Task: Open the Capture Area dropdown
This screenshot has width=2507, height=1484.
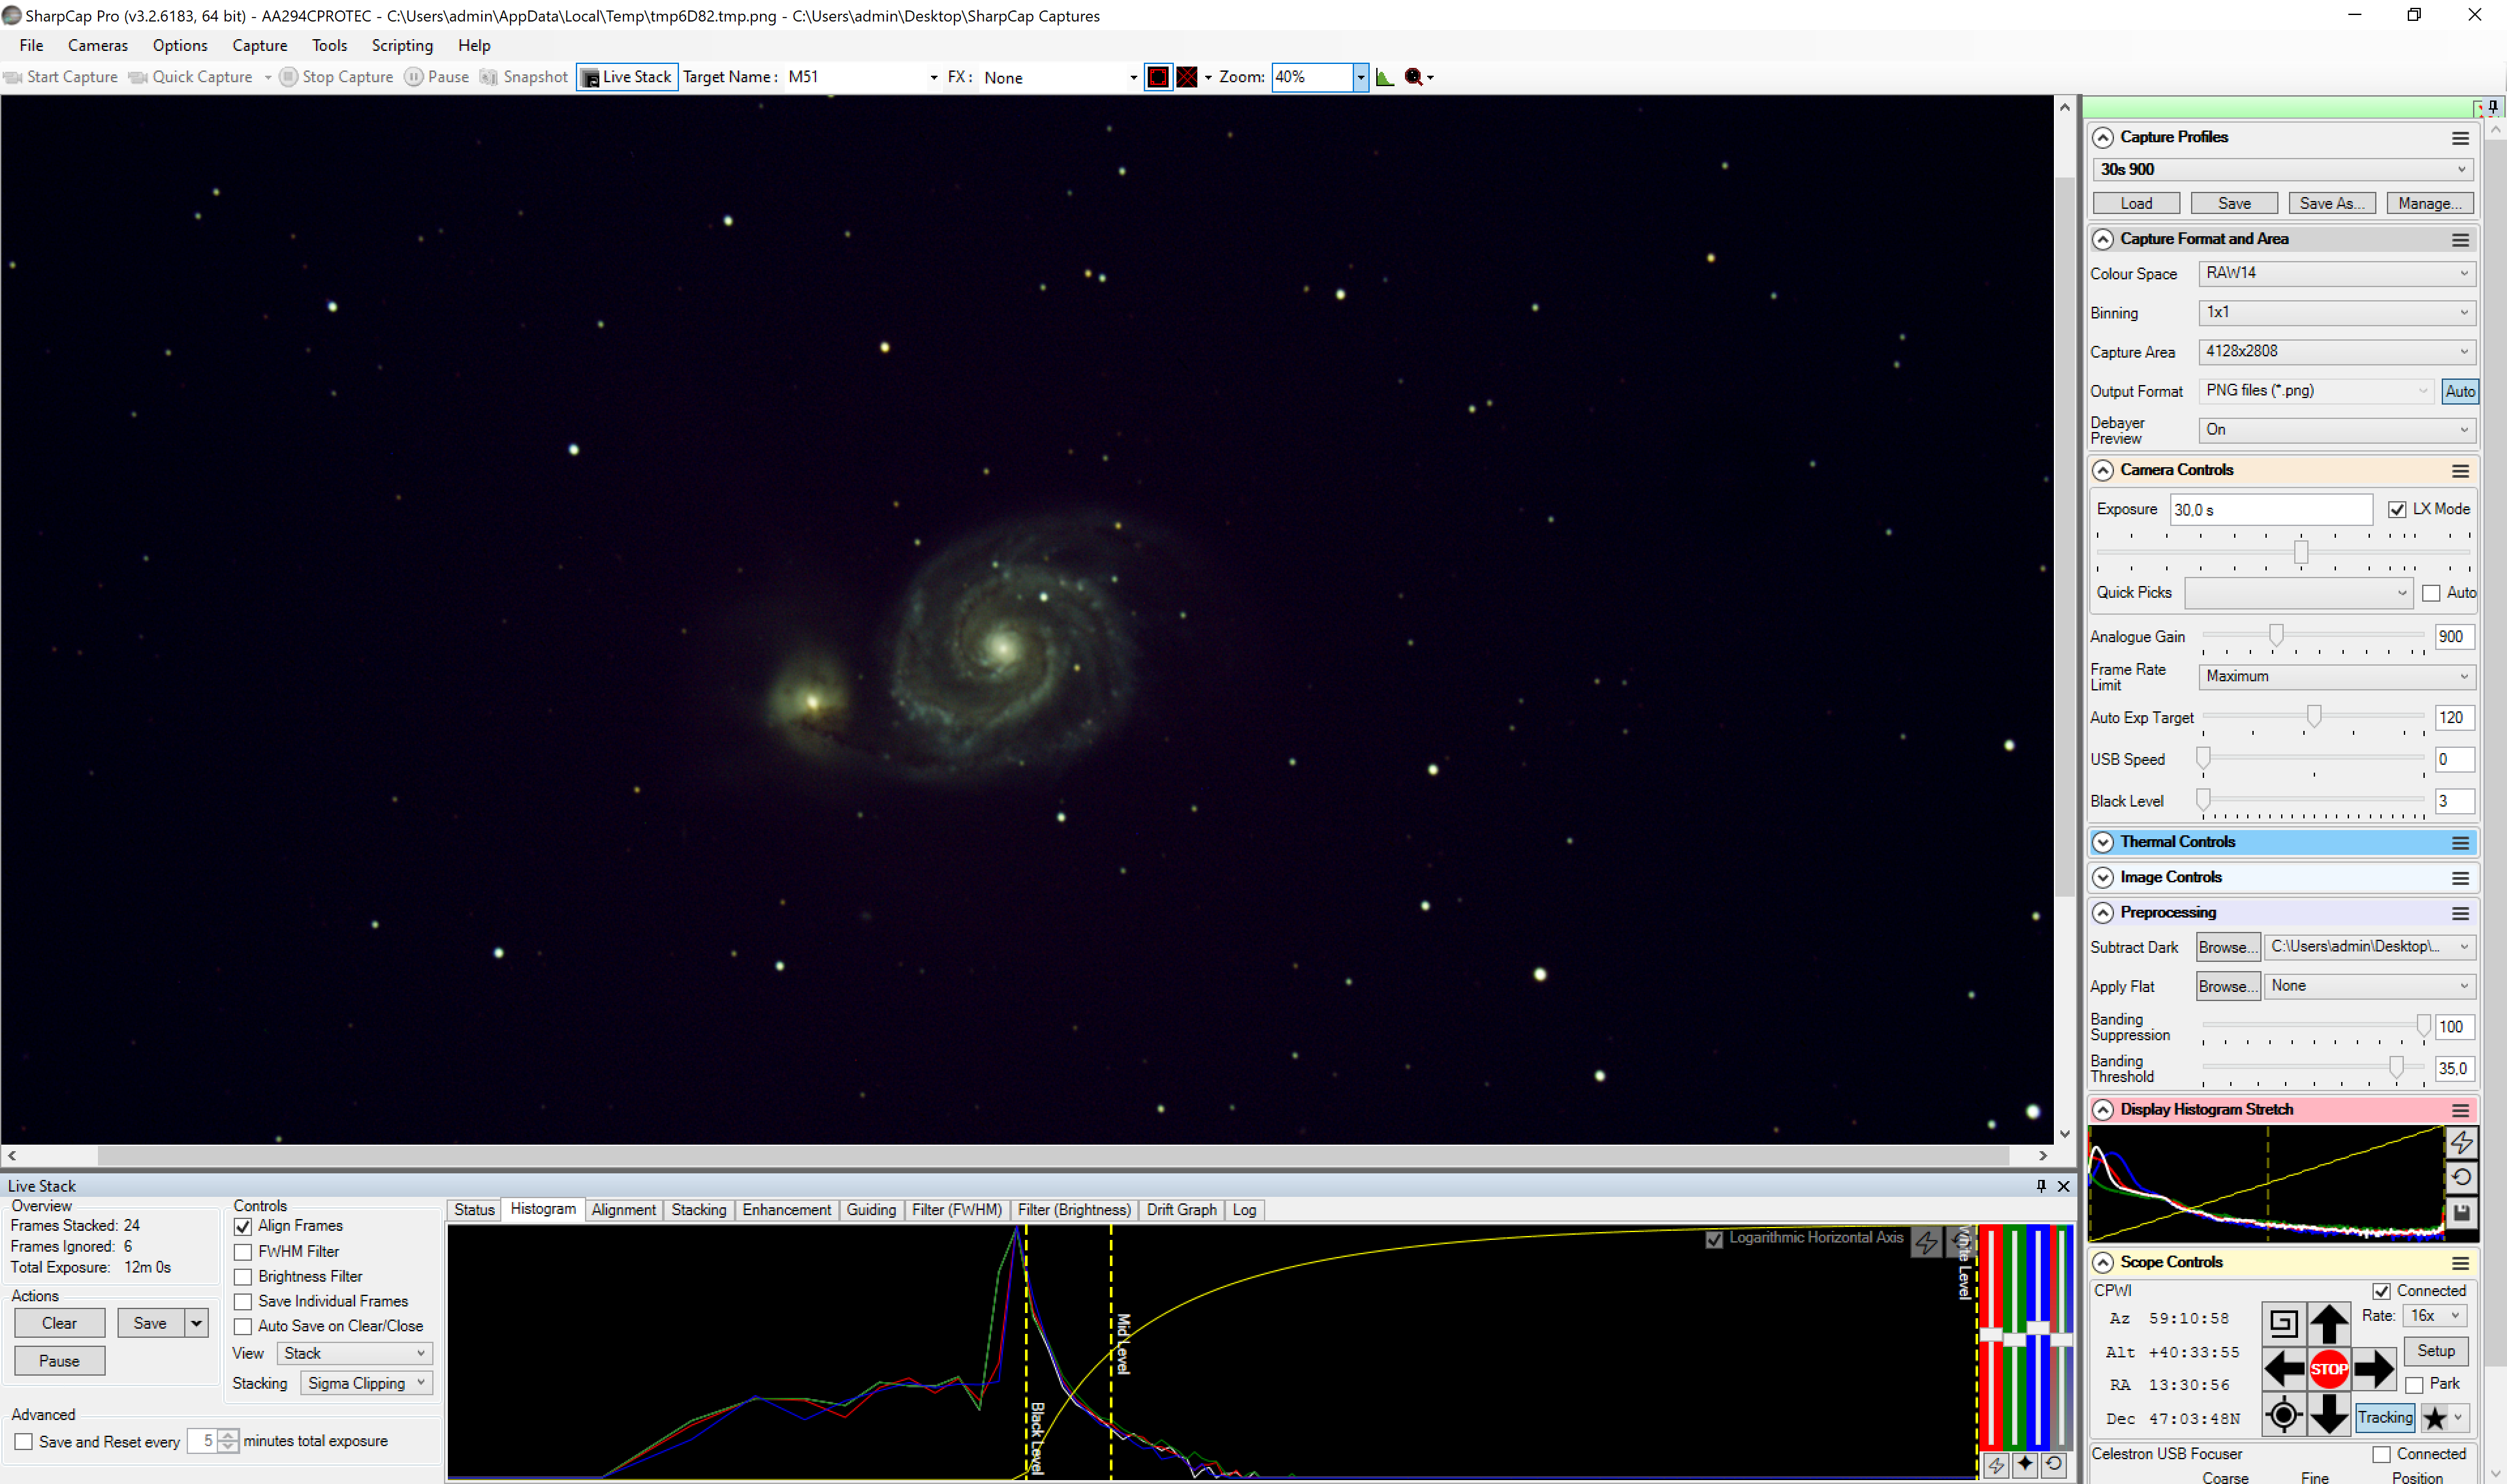Action: click(2336, 351)
